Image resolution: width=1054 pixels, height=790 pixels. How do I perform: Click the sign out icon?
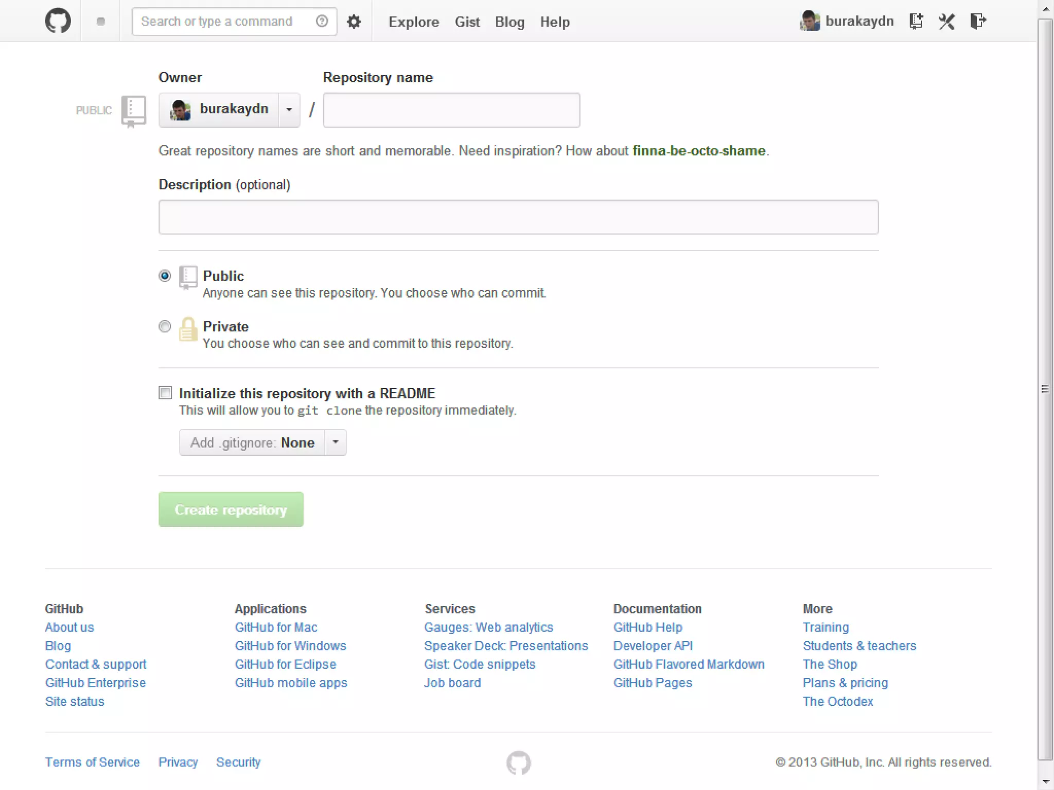(x=978, y=21)
